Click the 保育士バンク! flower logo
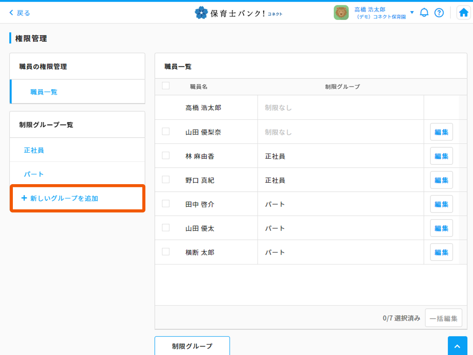 click(x=201, y=13)
